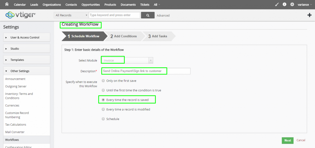Image resolution: width=315 pixels, height=148 pixels.
Task: Expand the Studio section
Action: [x=27, y=49]
